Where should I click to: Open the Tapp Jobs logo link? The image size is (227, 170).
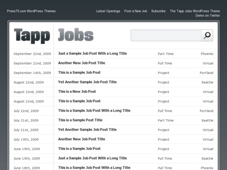(54, 36)
